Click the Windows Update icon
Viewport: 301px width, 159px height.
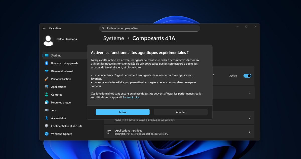point(47,134)
